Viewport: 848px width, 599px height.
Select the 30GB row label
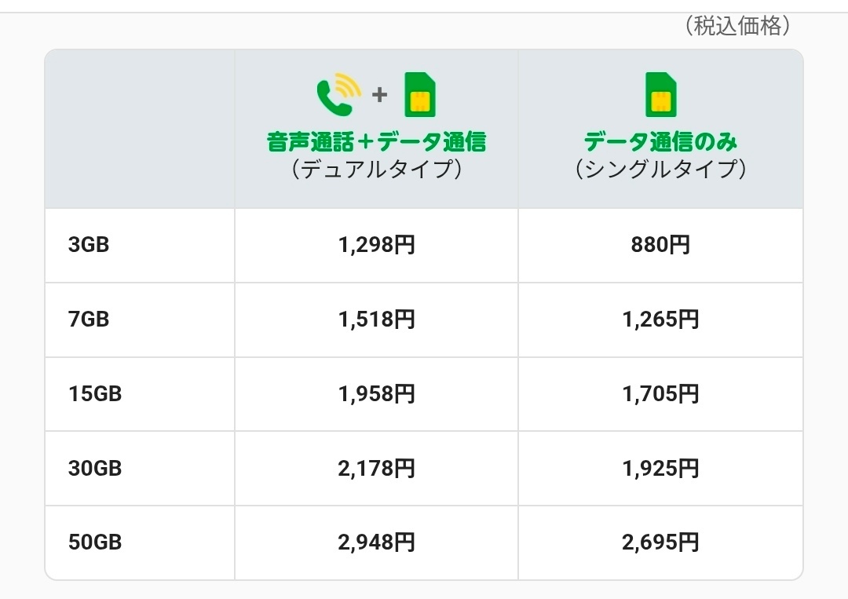coord(95,469)
